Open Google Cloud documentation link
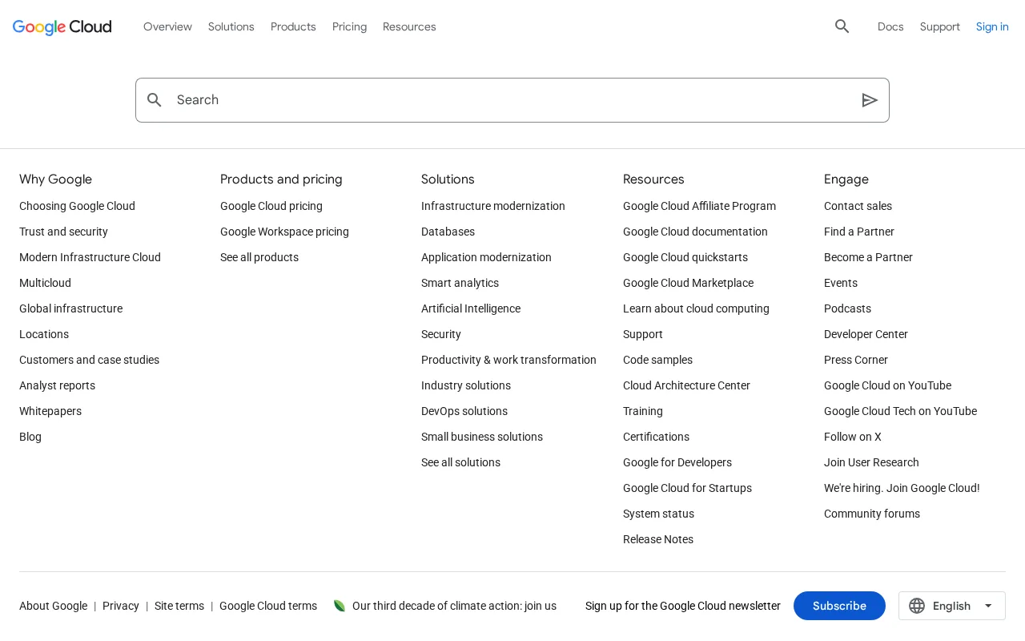 pos(695,232)
